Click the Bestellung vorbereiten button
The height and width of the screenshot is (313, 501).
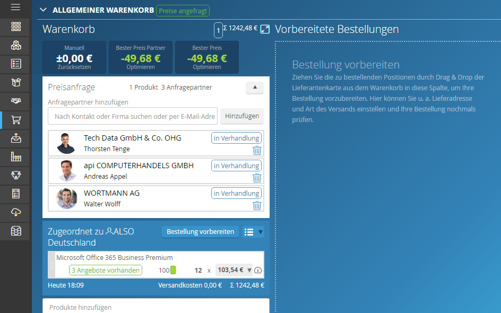point(200,232)
